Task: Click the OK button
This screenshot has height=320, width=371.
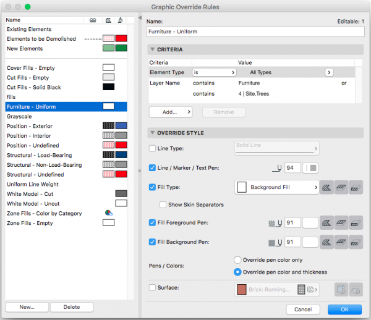Action: click(344, 309)
